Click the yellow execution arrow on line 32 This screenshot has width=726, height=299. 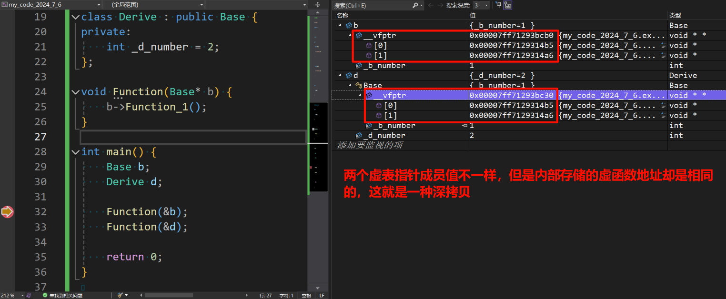click(x=7, y=212)
